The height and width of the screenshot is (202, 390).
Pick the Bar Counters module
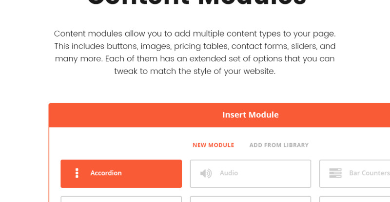point(355,174)
